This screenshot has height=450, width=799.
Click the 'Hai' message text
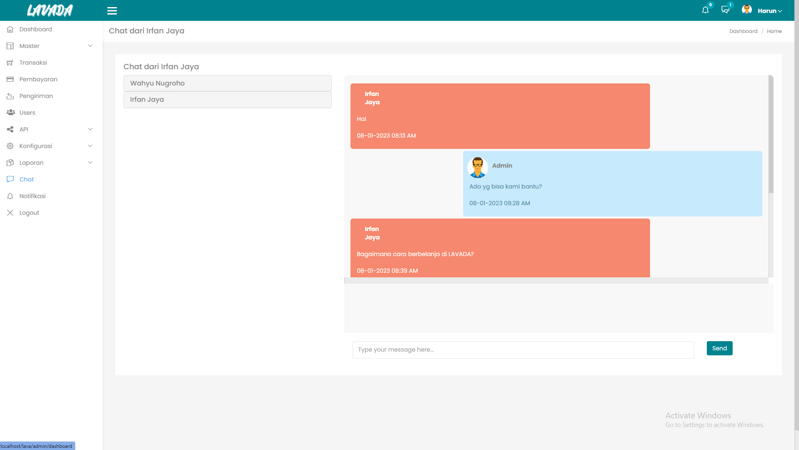[361, 119]
